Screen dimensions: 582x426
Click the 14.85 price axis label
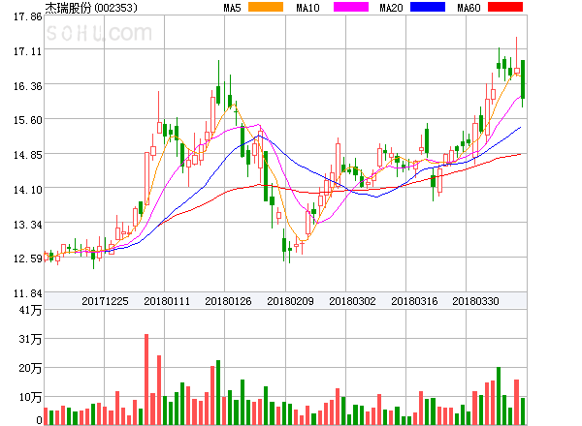click(28, 155)
